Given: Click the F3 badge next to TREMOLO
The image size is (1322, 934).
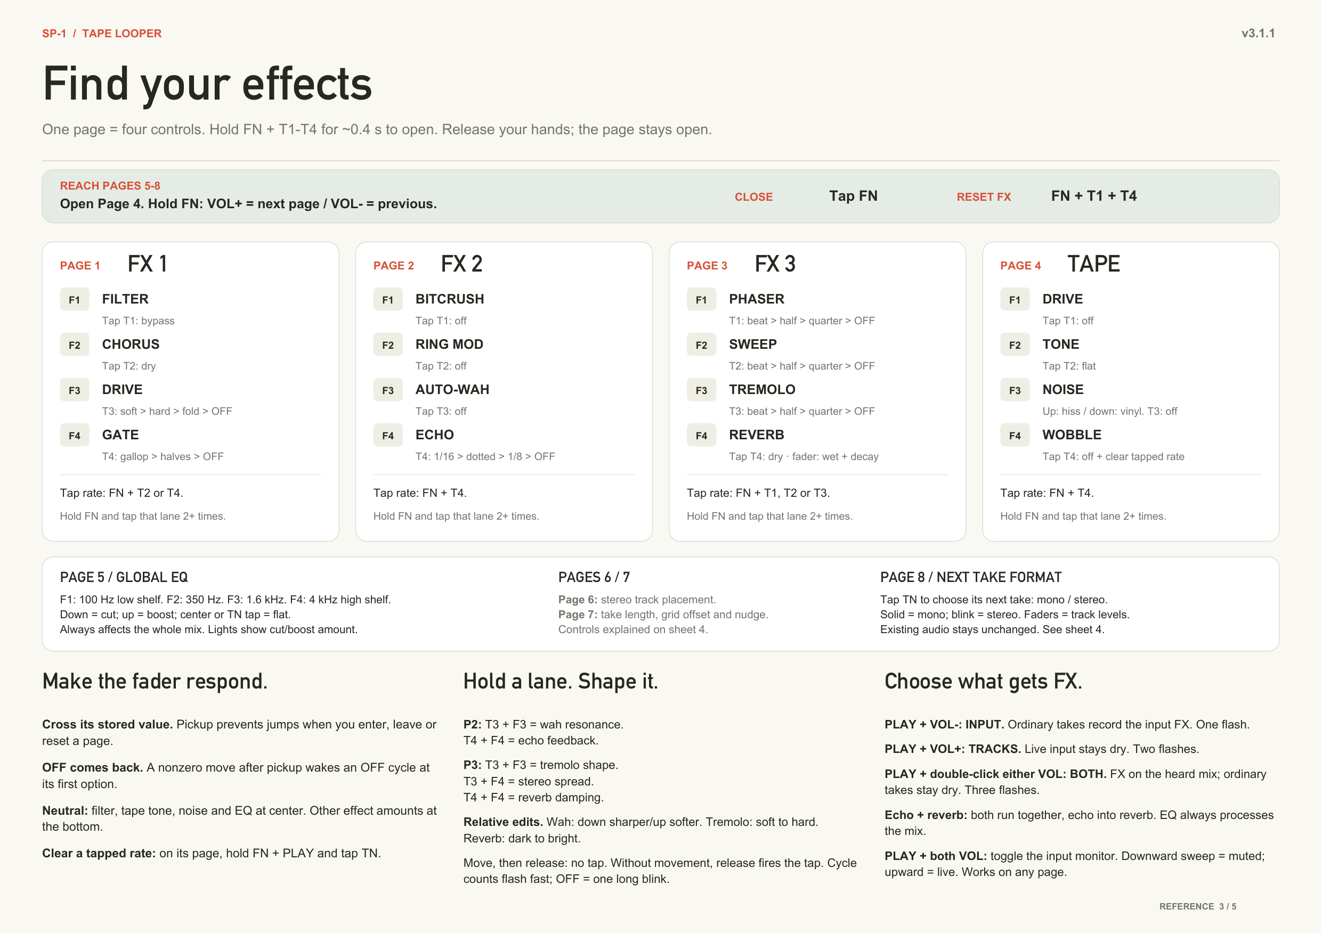Looking at the screenshot, I should (701, 390).
